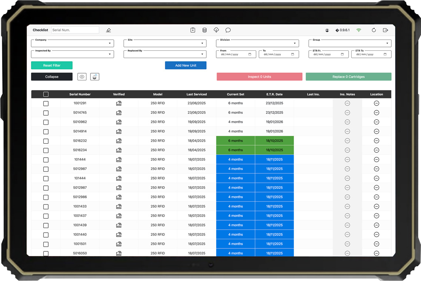
Task: Click the user profile icon
Action: [327, 30]
